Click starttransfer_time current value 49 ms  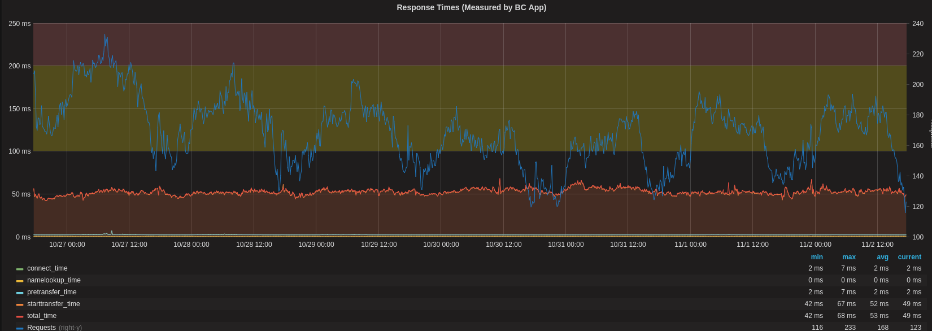pyautogui.click(x=912, y=304)
